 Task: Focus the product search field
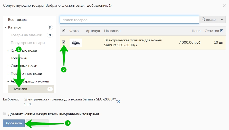point(129,20)
